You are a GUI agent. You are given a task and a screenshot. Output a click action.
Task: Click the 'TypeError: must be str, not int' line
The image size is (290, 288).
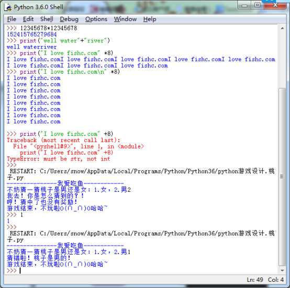[59, 159]
